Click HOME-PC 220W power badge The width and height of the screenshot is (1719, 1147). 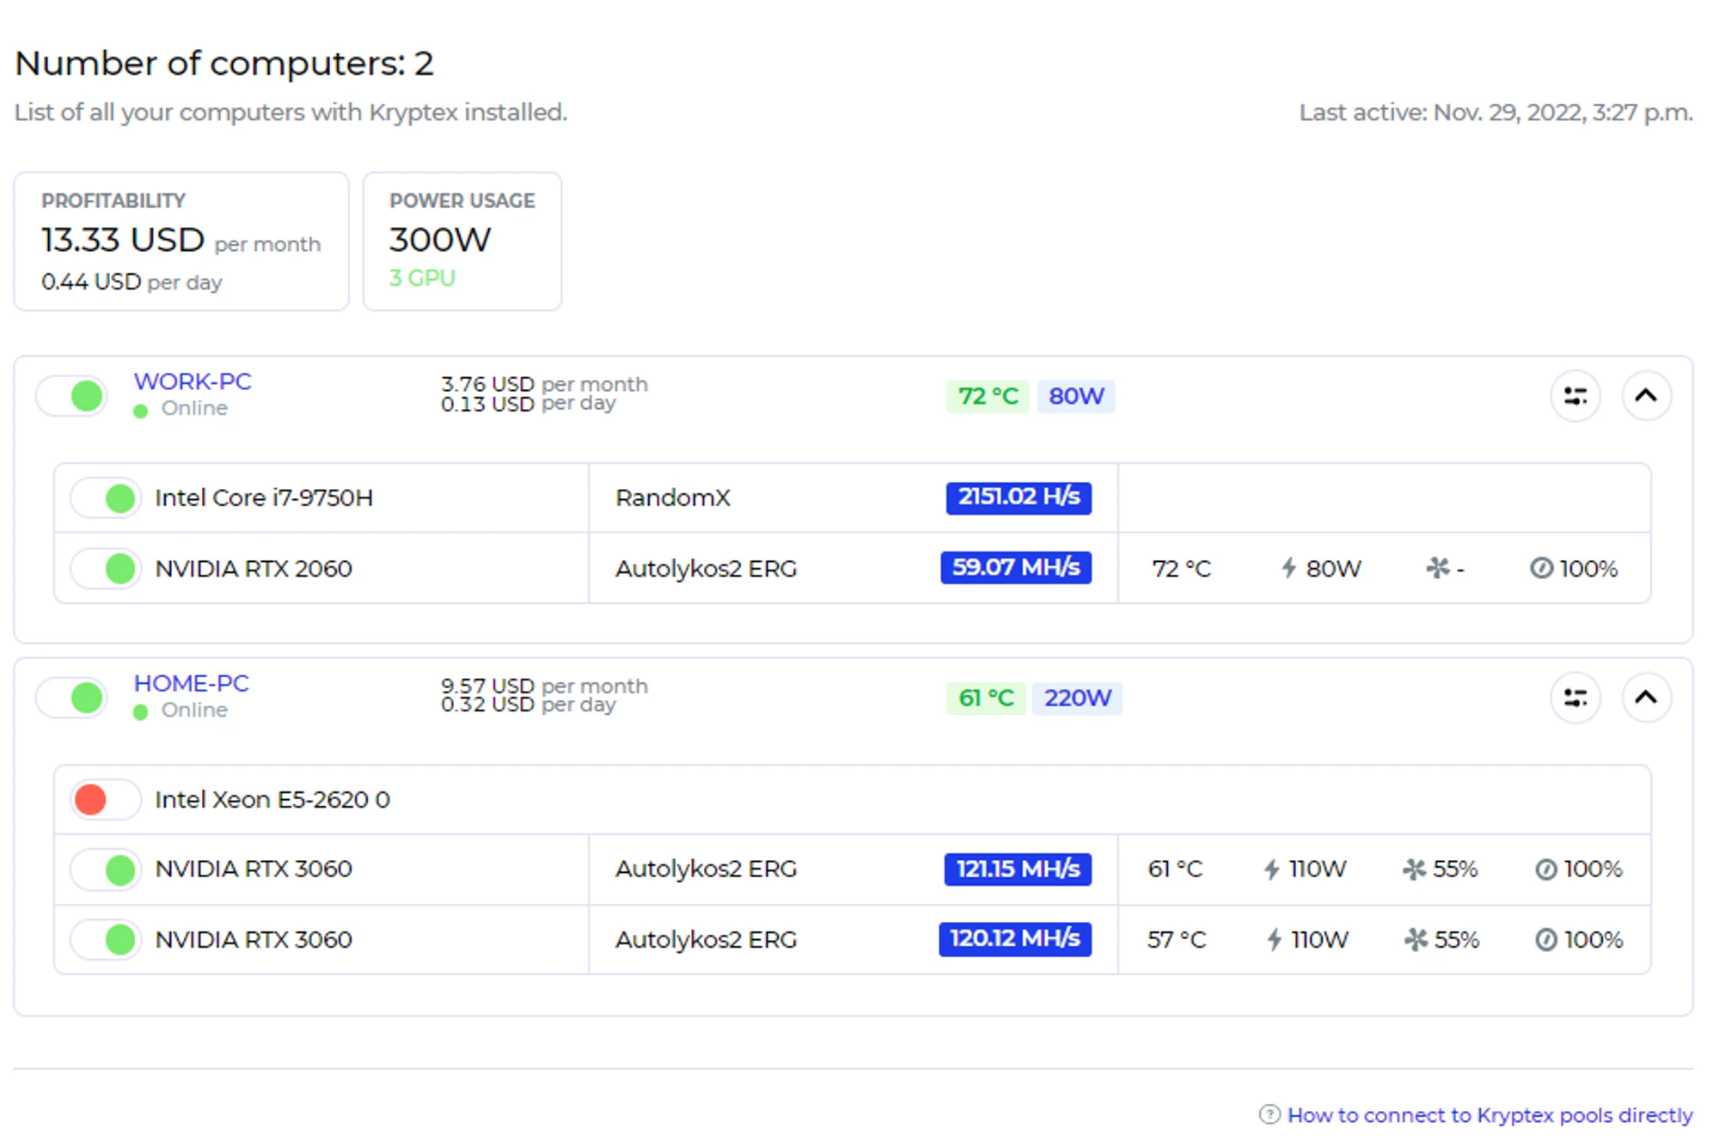pos(1077,698)
